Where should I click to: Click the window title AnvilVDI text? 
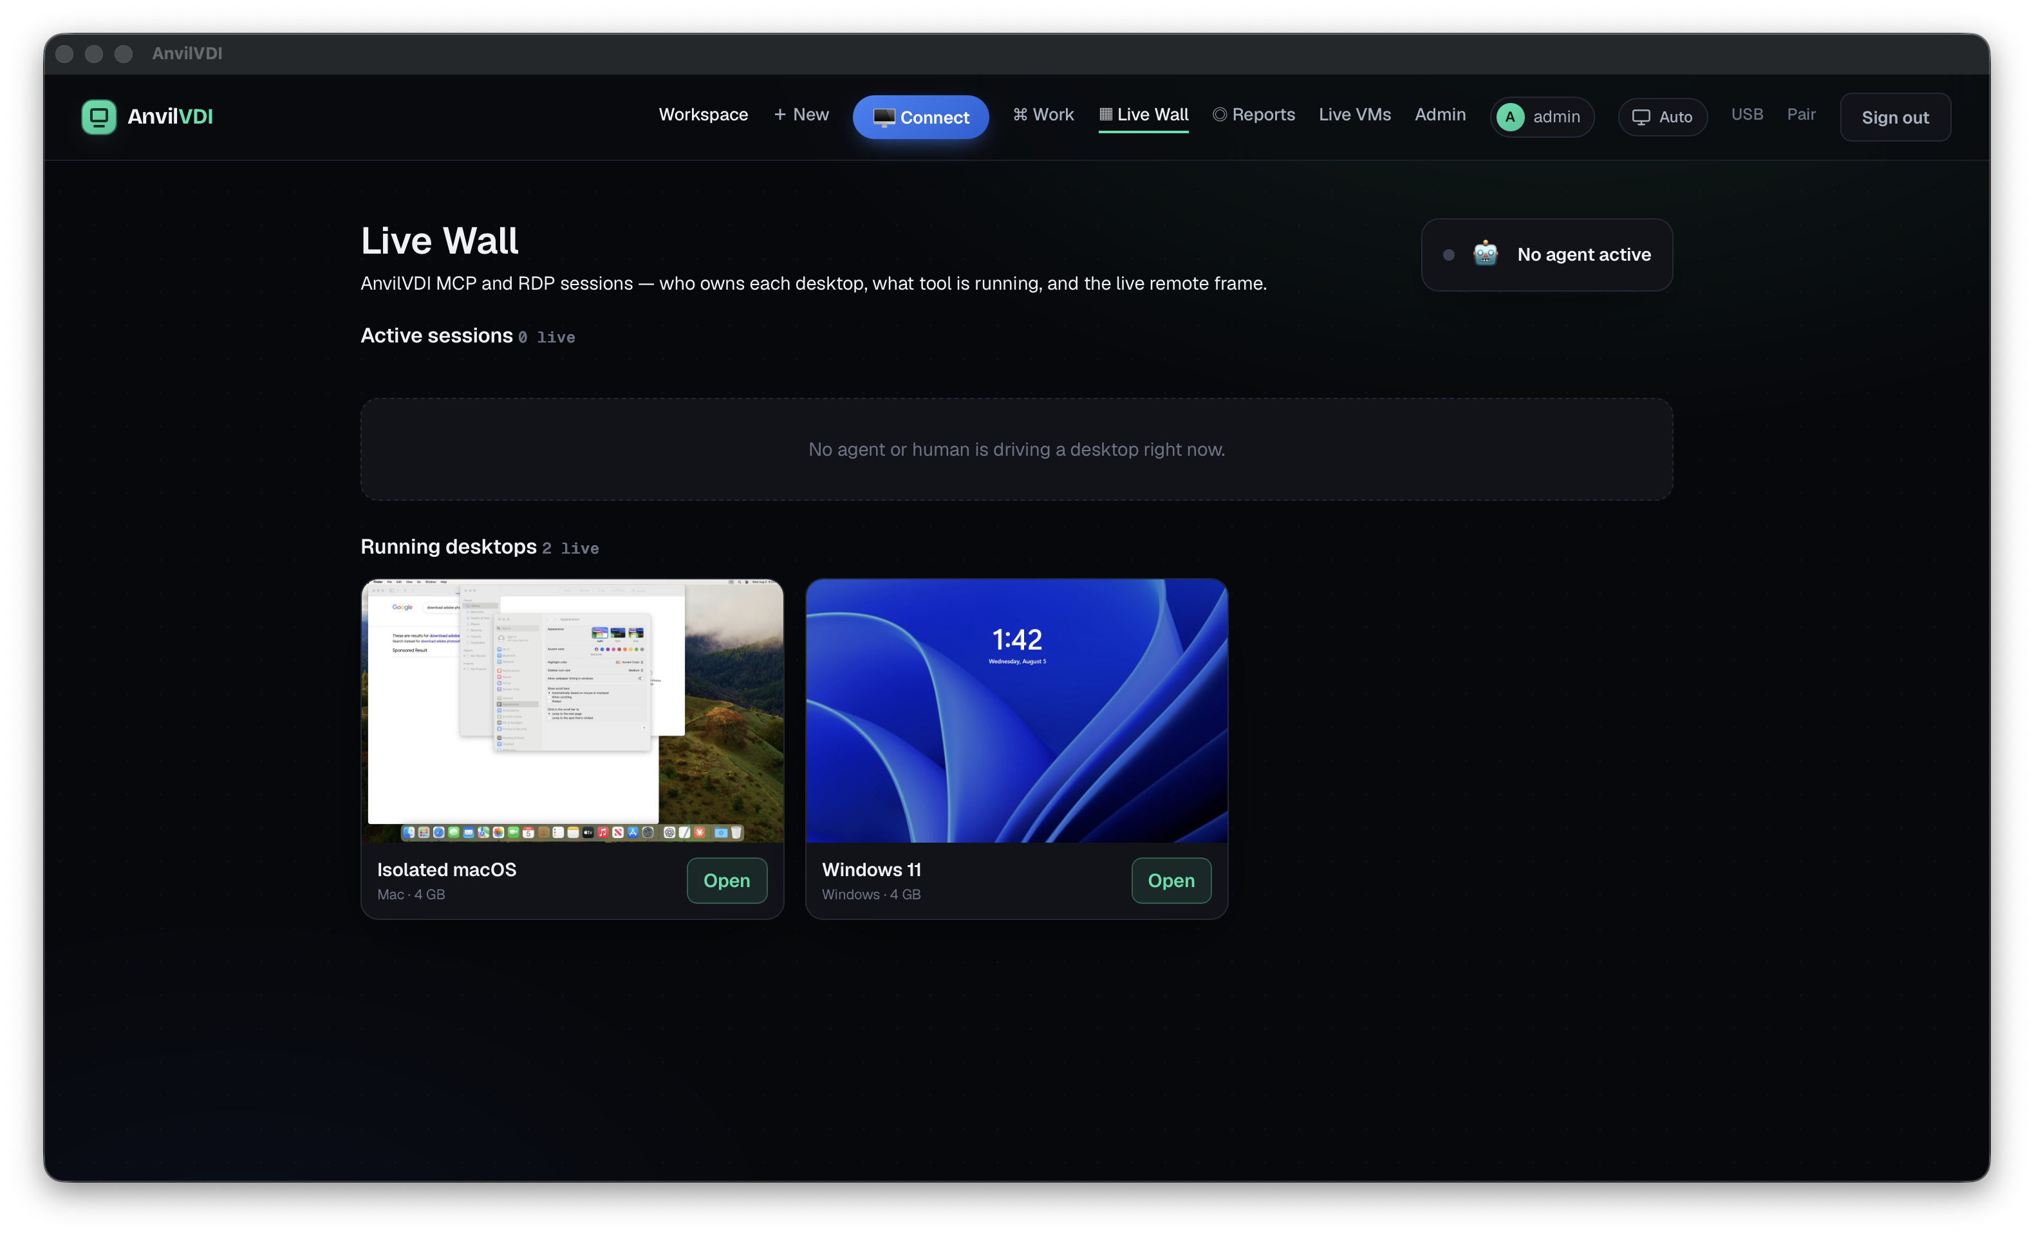point(187,53)
